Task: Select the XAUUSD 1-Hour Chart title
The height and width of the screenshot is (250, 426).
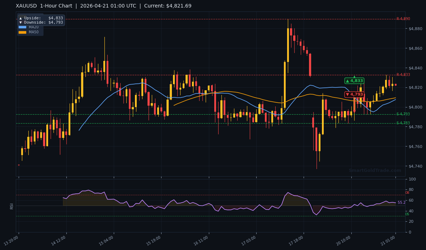Action: click(43, 6)
